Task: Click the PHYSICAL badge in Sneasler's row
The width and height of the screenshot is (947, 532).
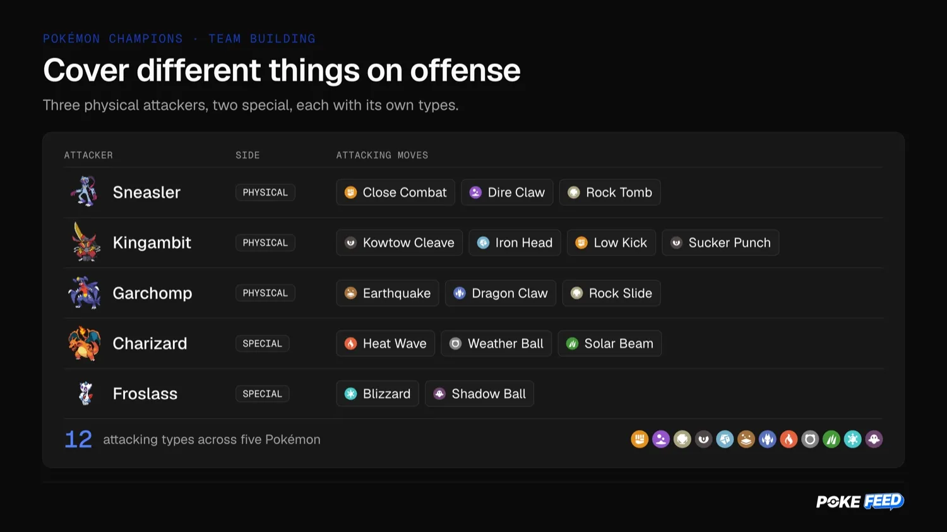Action: coord(265,192)
